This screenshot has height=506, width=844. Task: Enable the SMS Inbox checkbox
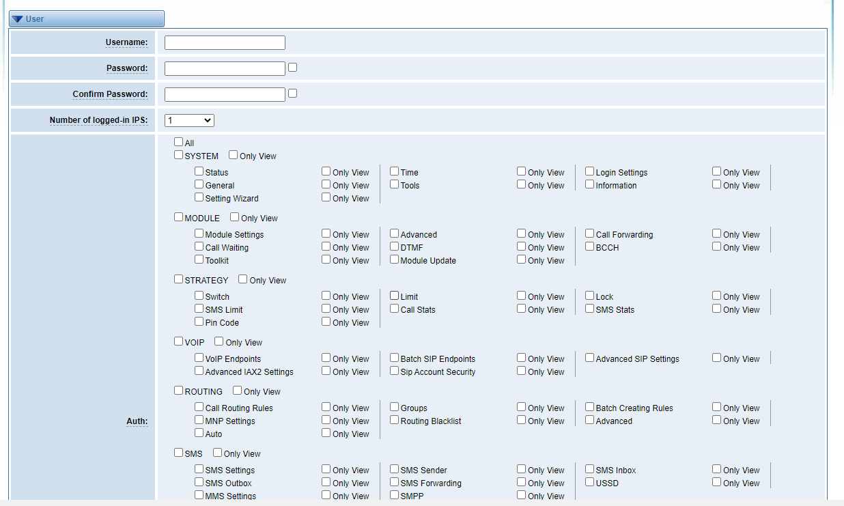click(x=589, y=469)
